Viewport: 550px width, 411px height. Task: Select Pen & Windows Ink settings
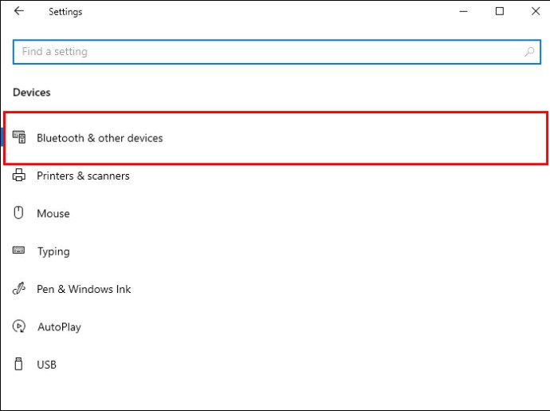pyautogui.click(x=84, y=289)
